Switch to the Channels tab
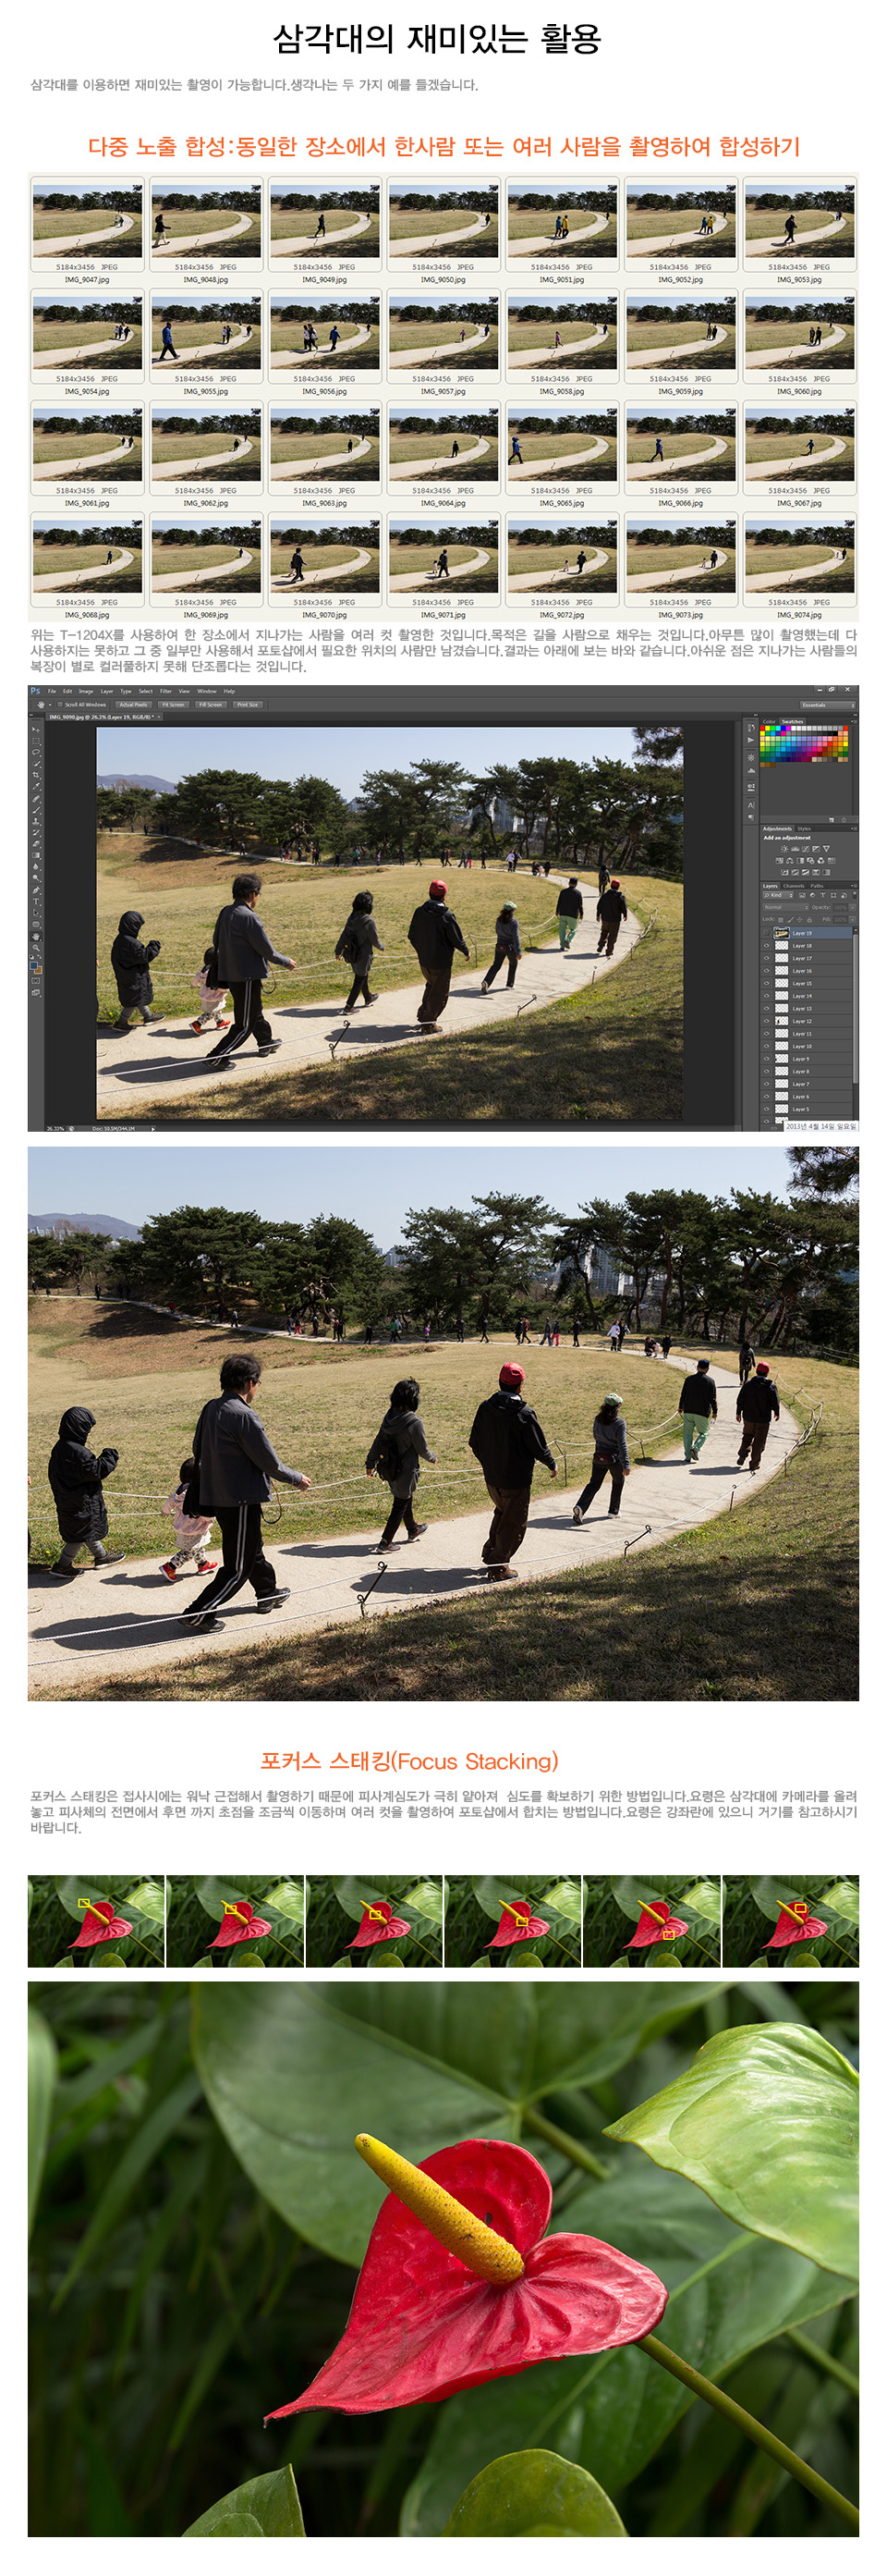 (x=793, y=885)
